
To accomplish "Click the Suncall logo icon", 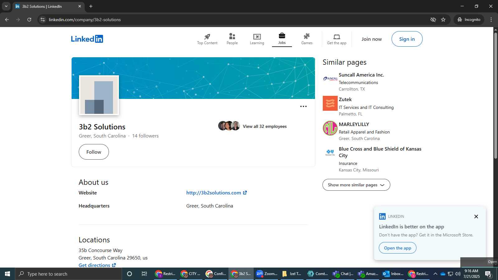I will (x=330, y=79).
